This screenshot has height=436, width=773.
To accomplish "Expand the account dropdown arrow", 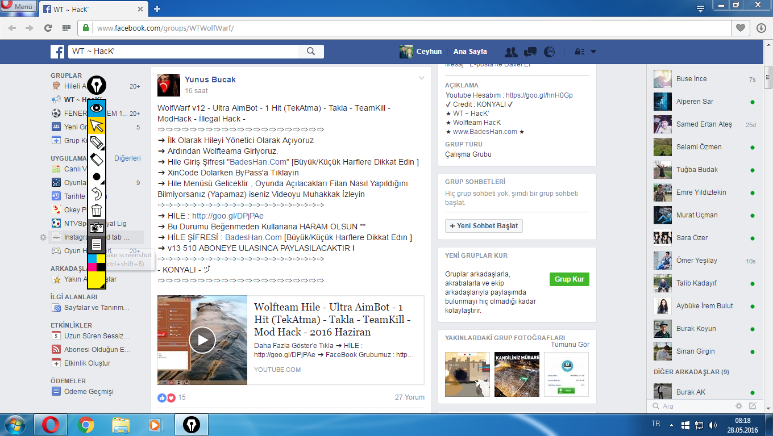I will 593,52.
